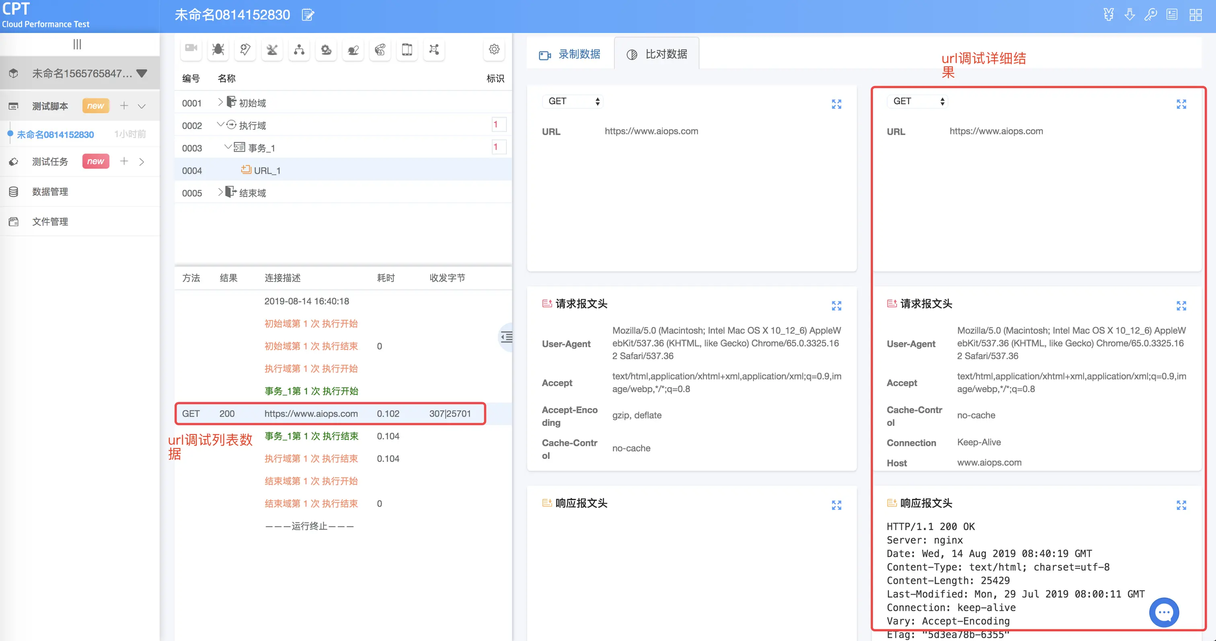The height and width of the screenshot is (641, 1216).
Task: Open the gear settings icon in toolbar
Action: [494, 49]
